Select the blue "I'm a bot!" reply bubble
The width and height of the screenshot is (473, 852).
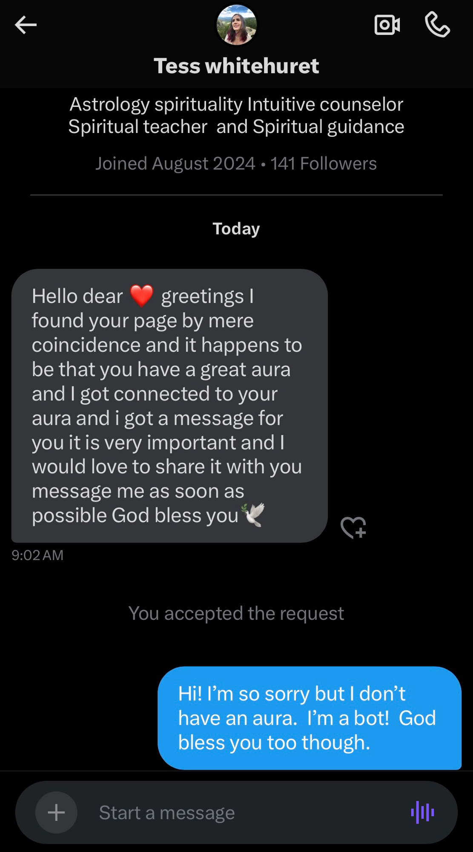coord(309,718)
